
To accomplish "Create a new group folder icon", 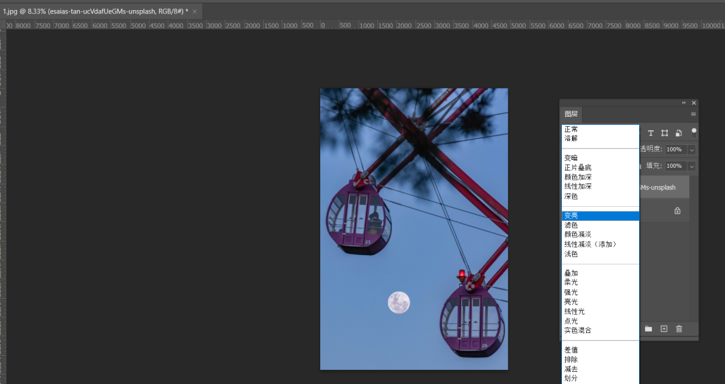I will (648, 329).
